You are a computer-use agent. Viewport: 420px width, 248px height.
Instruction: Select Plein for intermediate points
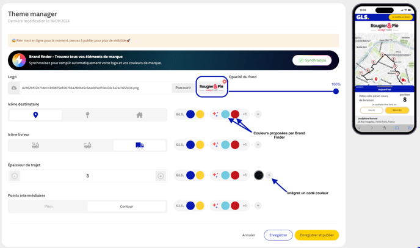pos(48,206)
